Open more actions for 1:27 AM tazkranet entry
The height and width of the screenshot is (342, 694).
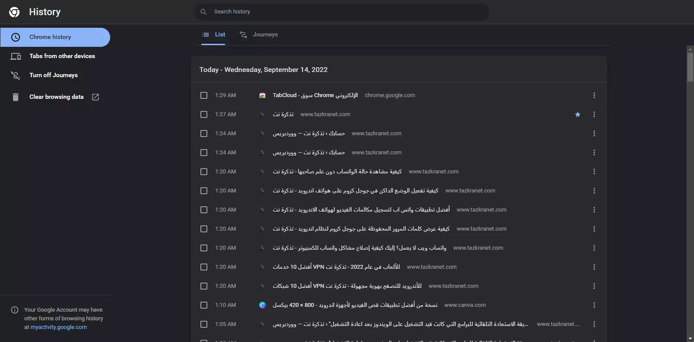[594, 114]
